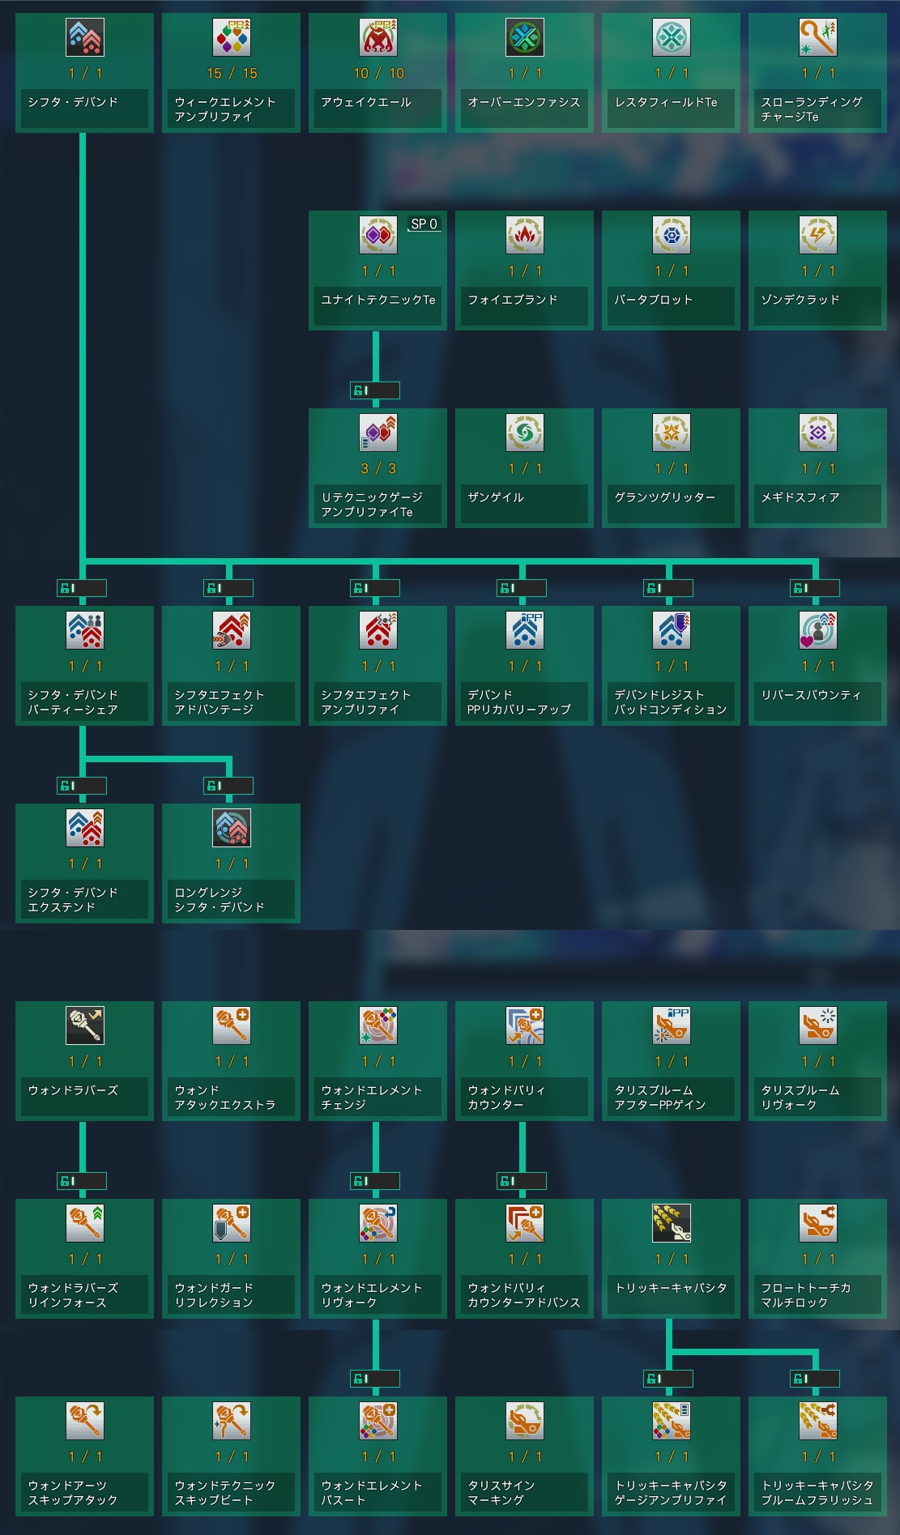Click the ウォンドアーツ スキップアタック icon
Image resolution: width=900 pixels, height=1535 pixels.
coord(85,1421)
